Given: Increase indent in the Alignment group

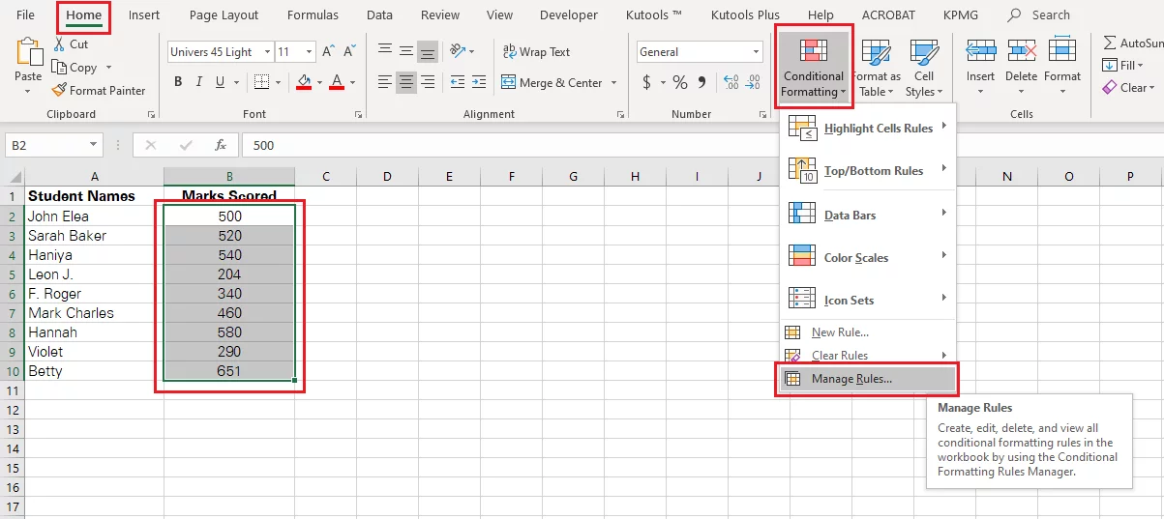Looking at the screenshot, I should point(481,82).
